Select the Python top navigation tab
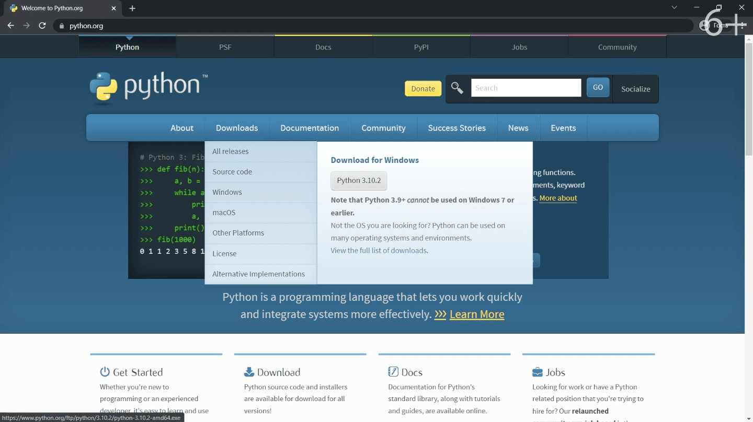The height and width of the screenshot is (422, 753). pyautogui.click(x=127, y=47)
